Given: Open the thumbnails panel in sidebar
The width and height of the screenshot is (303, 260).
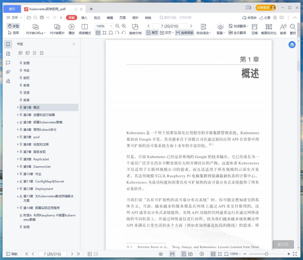Looking at the screenshot, I should point(8,54).
